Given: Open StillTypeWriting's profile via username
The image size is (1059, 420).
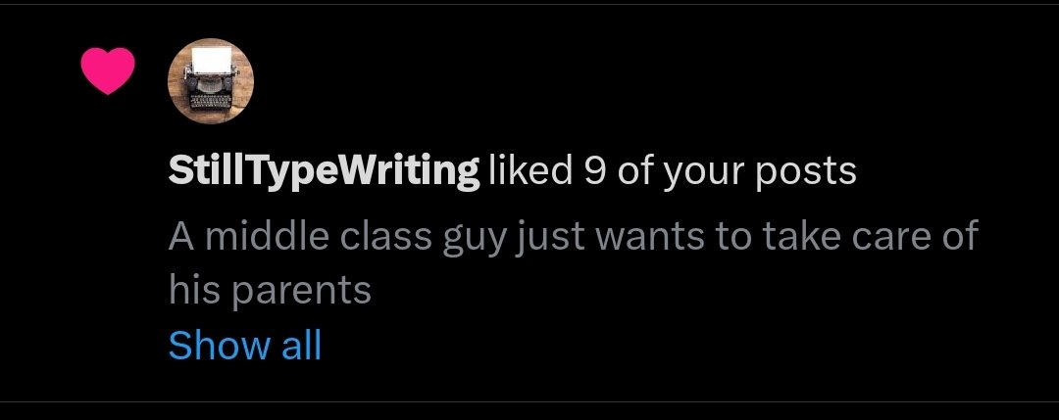Looking at the screenshot, I should pos(324,172).
